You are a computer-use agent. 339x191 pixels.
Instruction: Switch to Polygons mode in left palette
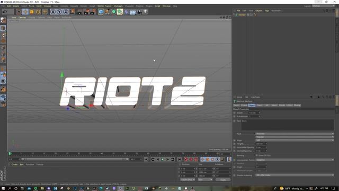pos(3,60)
